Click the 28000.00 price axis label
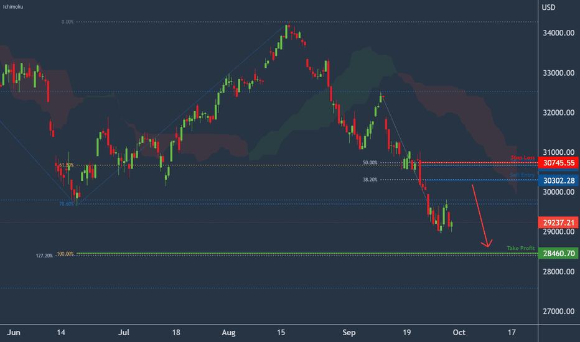The image size is (580, 342). tap(559, 271)
